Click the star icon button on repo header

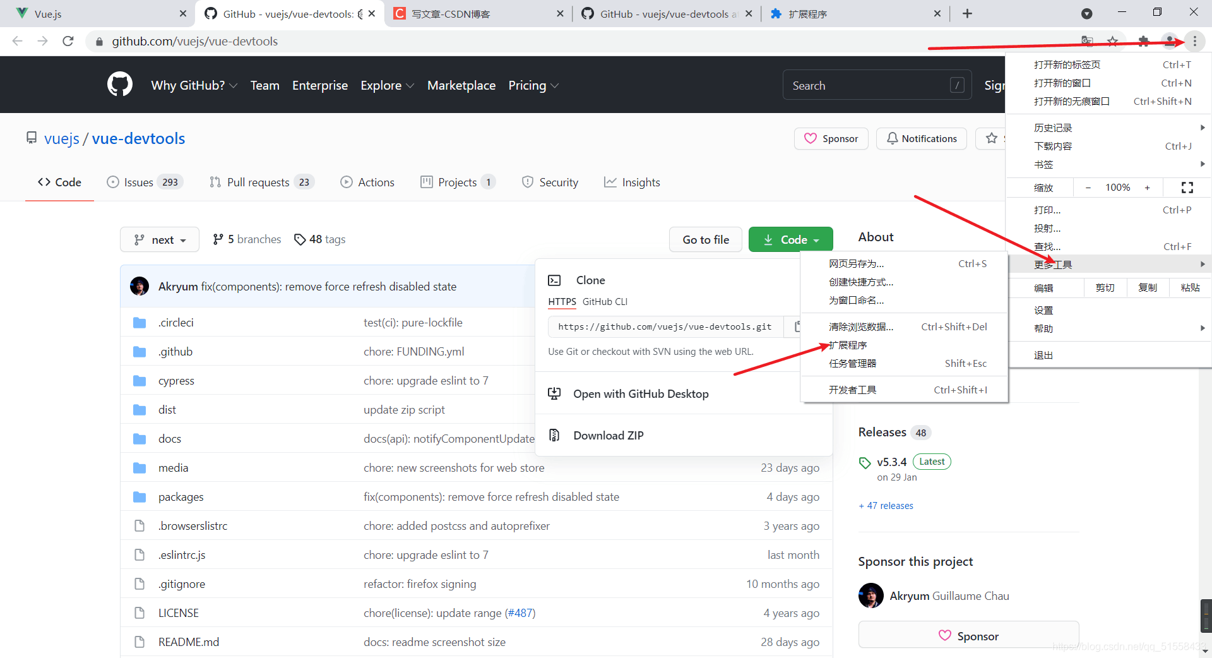pyautogui.click(x=990, y=138)
